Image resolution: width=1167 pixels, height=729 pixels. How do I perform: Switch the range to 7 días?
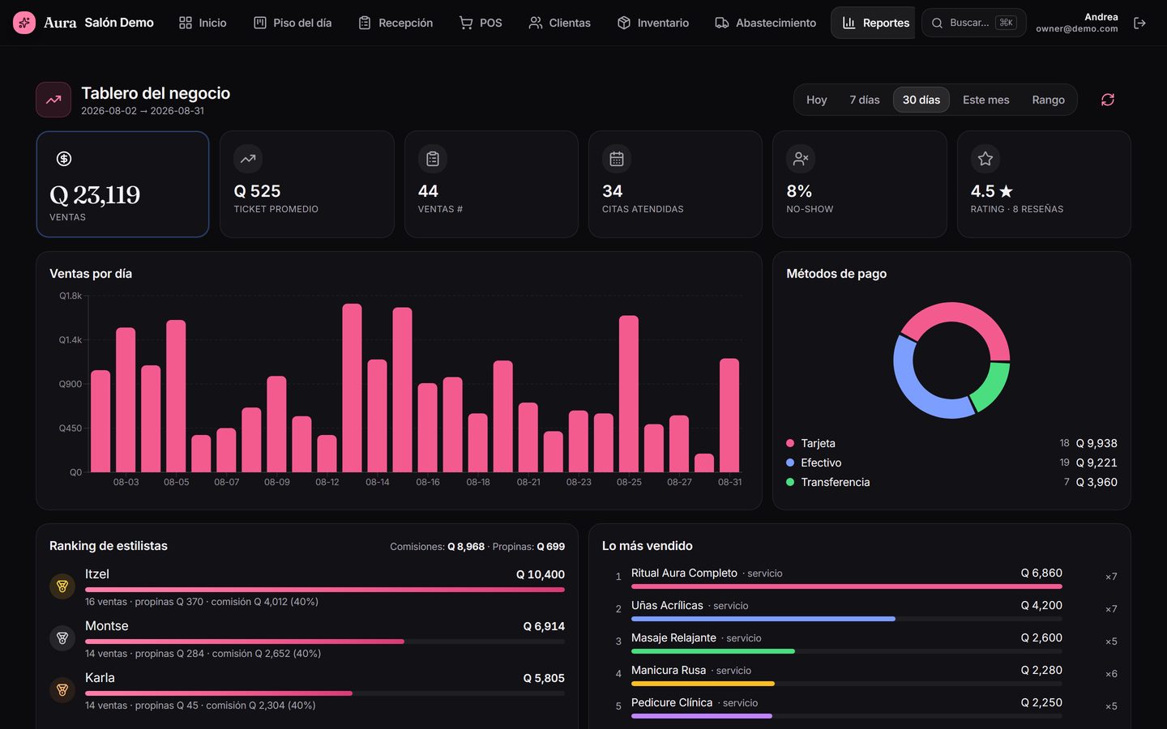(x=864, y=100)
